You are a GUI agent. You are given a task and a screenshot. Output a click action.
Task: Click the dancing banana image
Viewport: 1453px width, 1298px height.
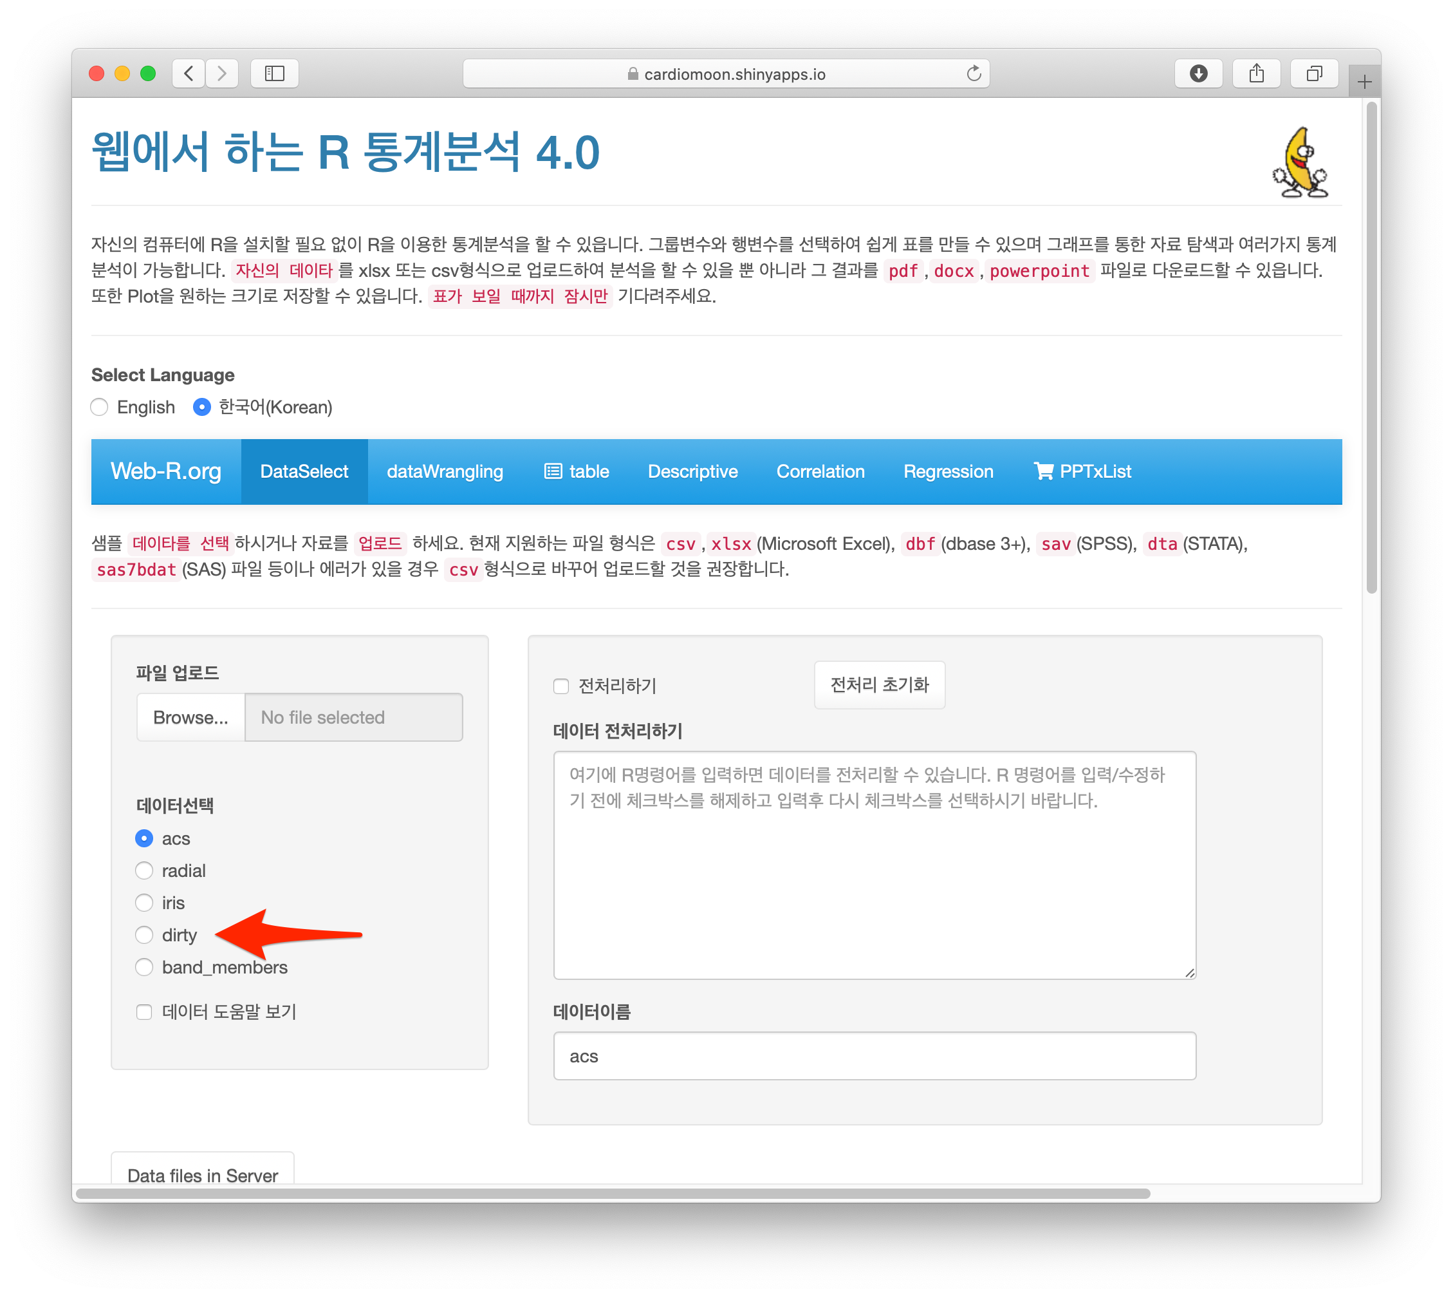pyautogui.click(x=1300, y=164)
